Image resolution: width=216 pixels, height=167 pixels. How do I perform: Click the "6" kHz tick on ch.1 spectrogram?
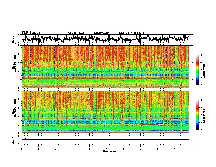(x=19, y=63)
